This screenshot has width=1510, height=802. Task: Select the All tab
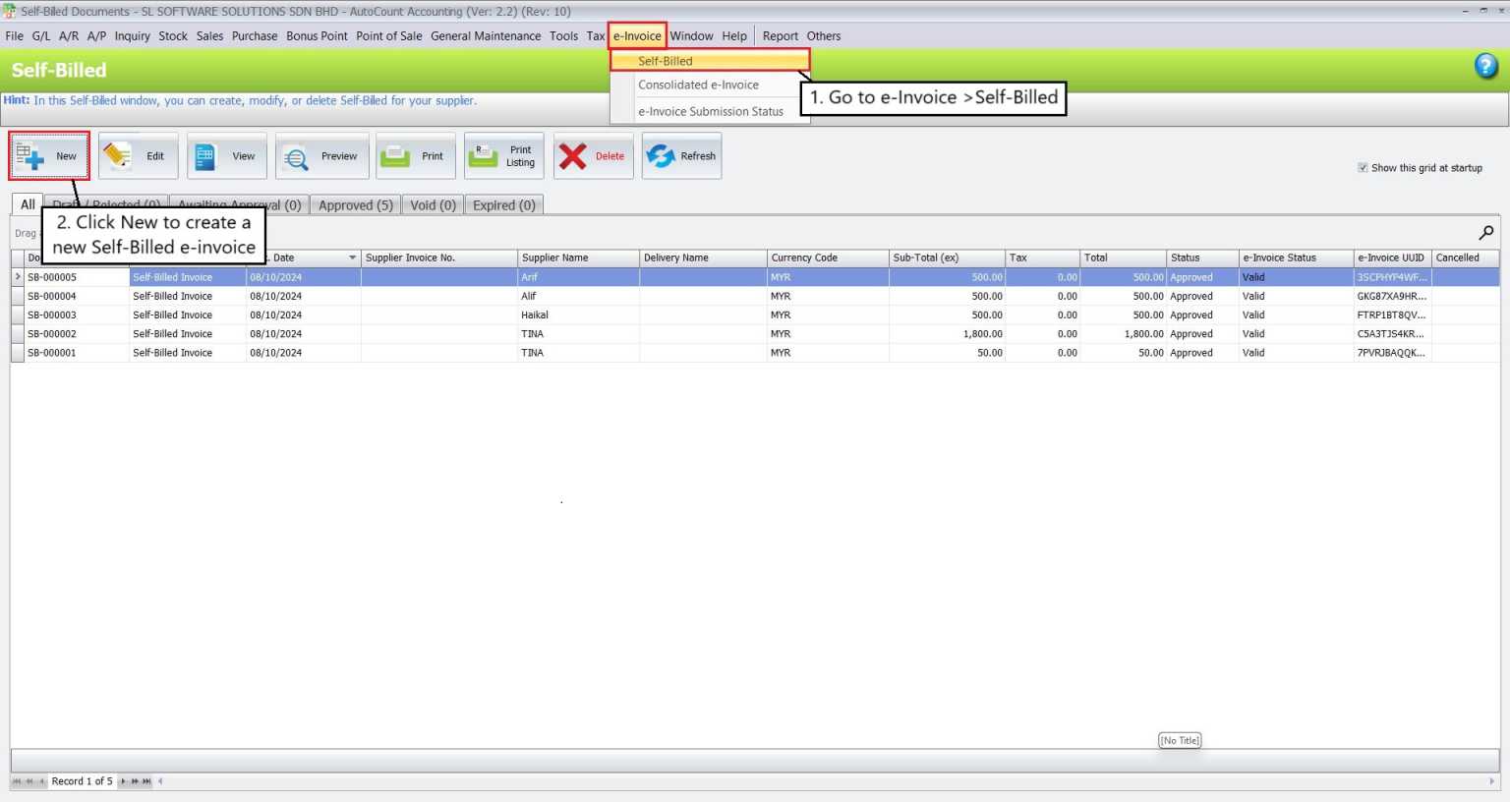pos(28,204)
